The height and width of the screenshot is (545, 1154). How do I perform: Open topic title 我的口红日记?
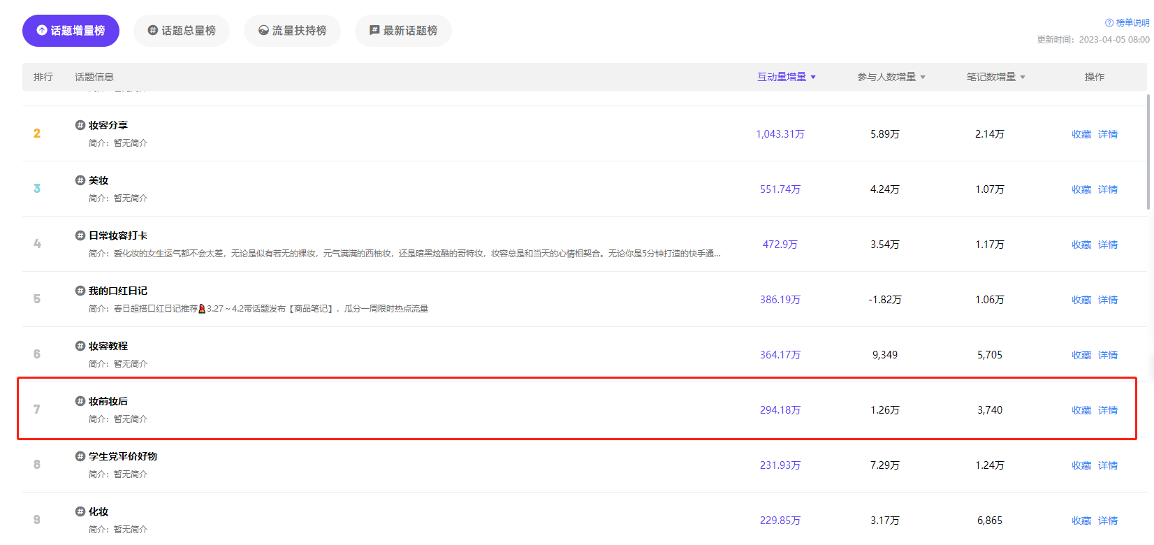tap(118, 291)
